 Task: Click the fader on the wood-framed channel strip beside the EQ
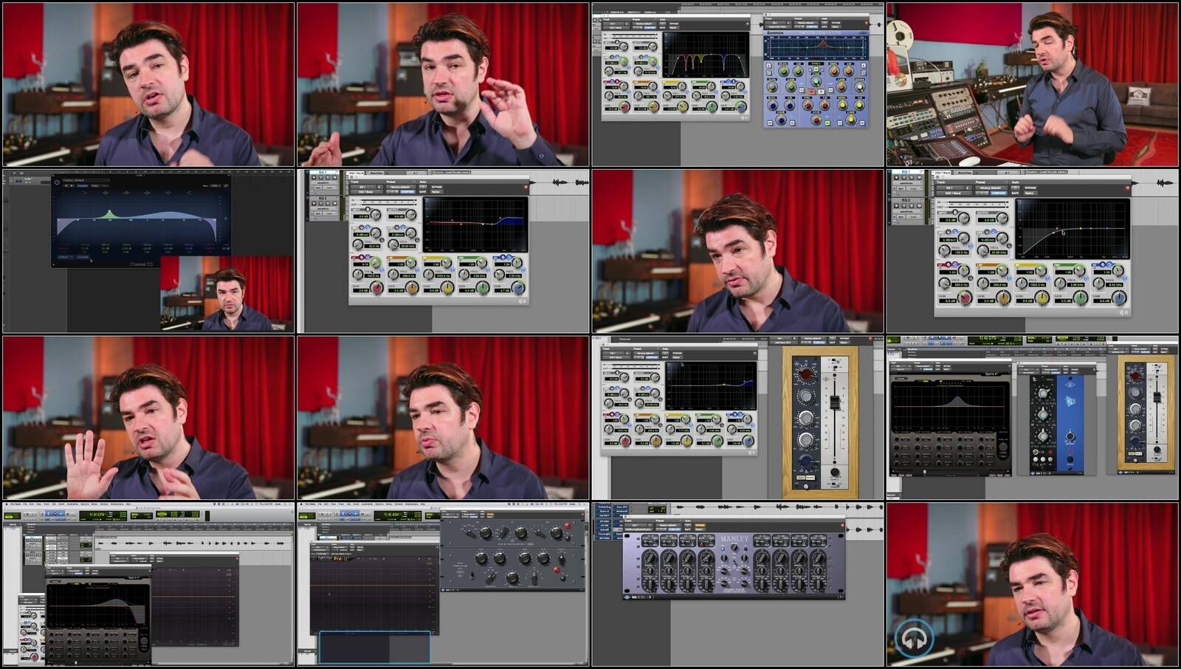coord(835,402)
